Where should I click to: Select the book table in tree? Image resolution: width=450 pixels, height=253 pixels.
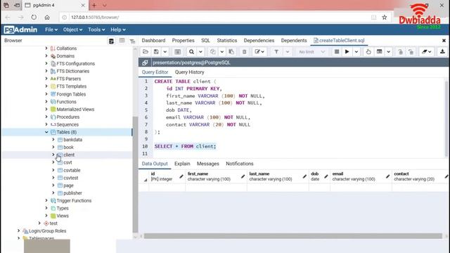[69, 147]
